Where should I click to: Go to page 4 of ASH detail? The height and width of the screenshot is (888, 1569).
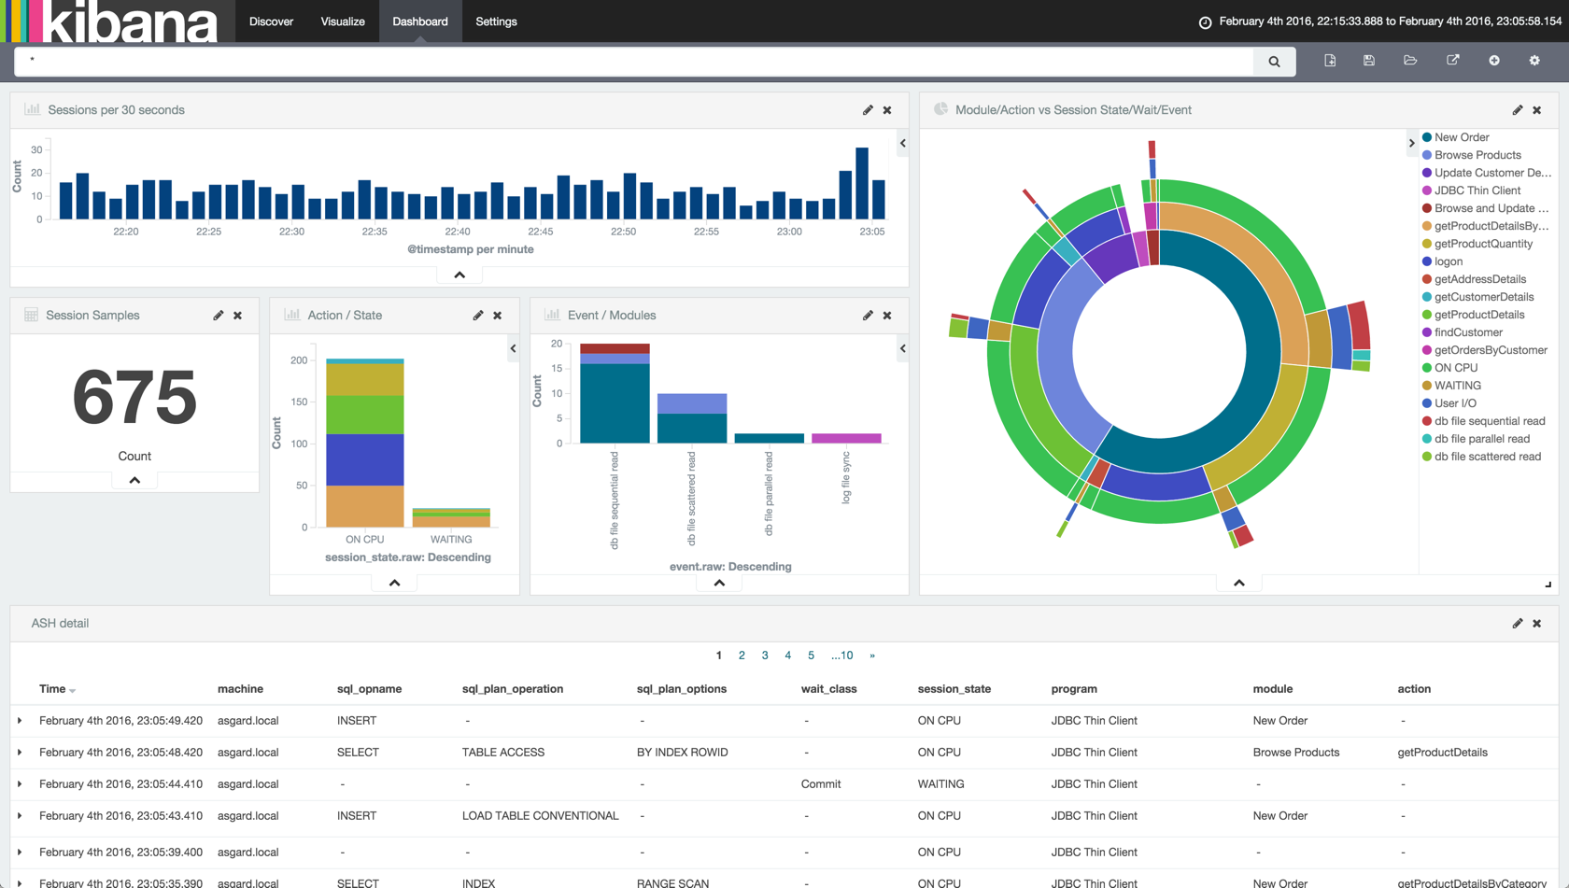(x=788, y=655)
